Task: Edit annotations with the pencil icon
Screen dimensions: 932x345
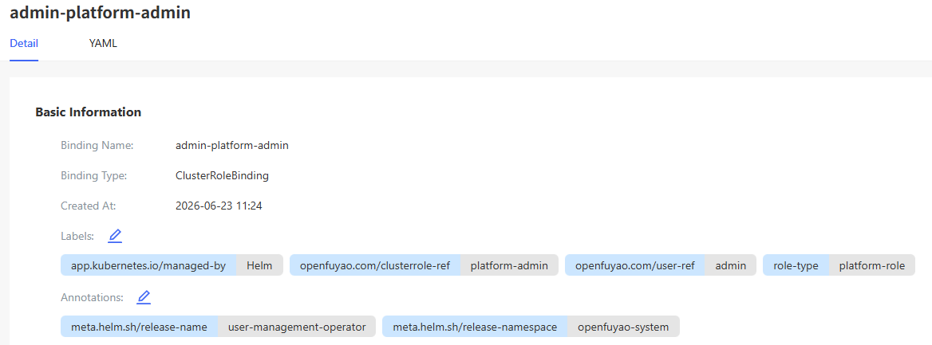Action: 144,297
